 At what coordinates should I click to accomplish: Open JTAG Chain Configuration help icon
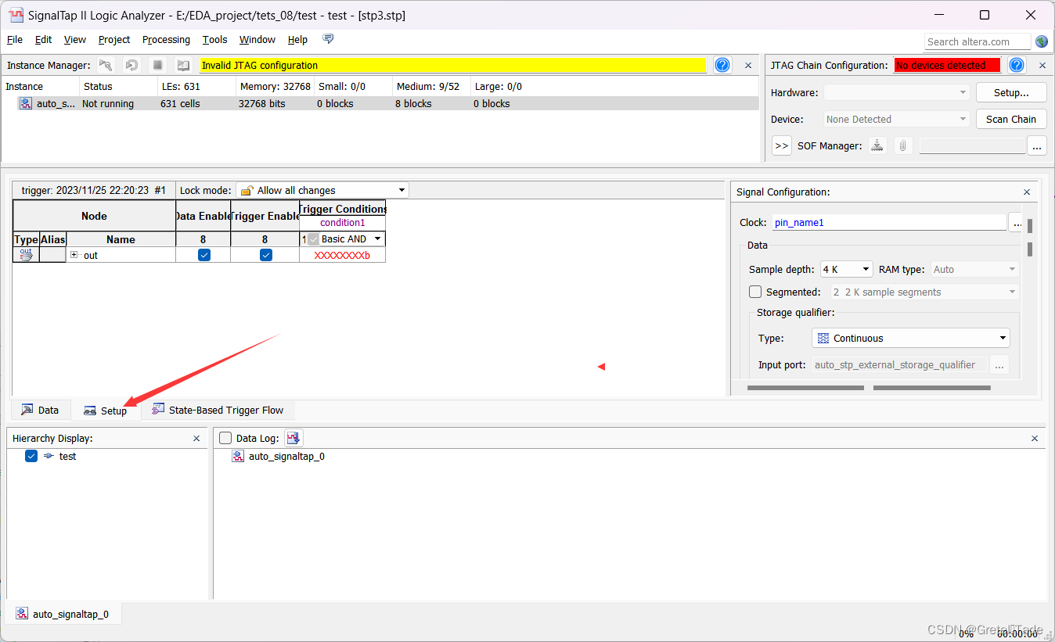pos(1017,65)
